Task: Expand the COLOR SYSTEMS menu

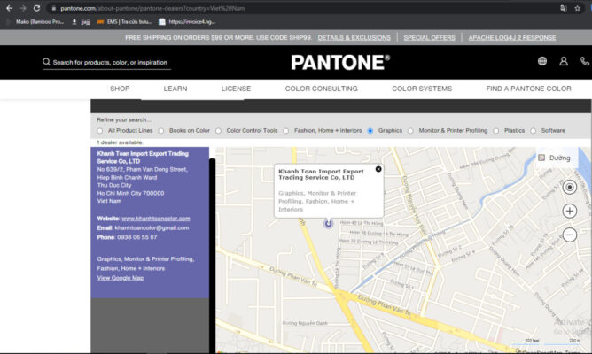Action: (x=421, y=88)
